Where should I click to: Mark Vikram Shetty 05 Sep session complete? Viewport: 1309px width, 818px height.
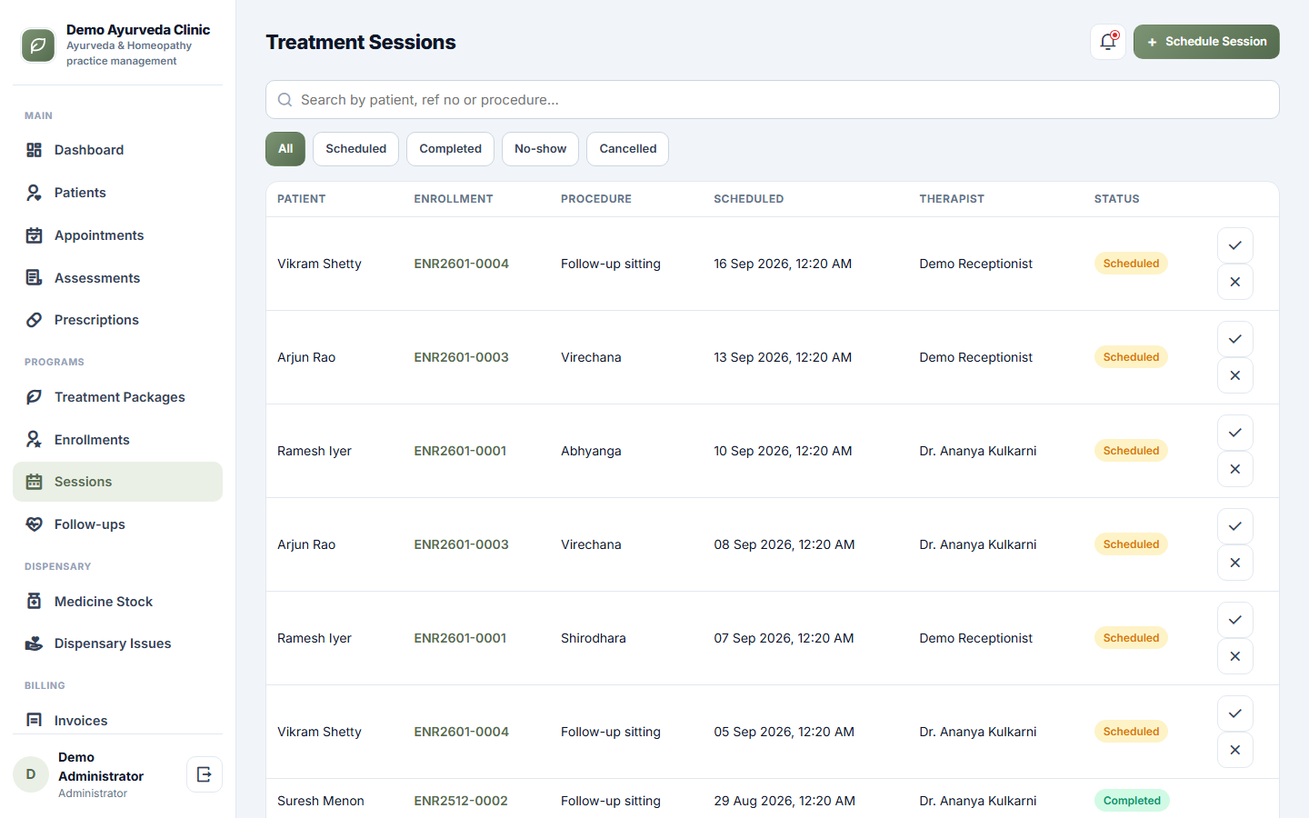click(1235, 713)
